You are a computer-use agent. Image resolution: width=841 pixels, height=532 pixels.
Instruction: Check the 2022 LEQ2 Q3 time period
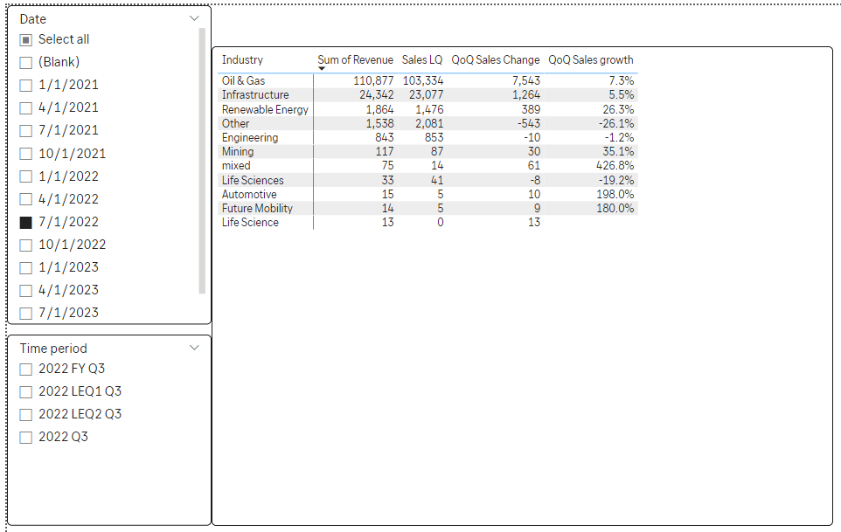tap(25, 415)
